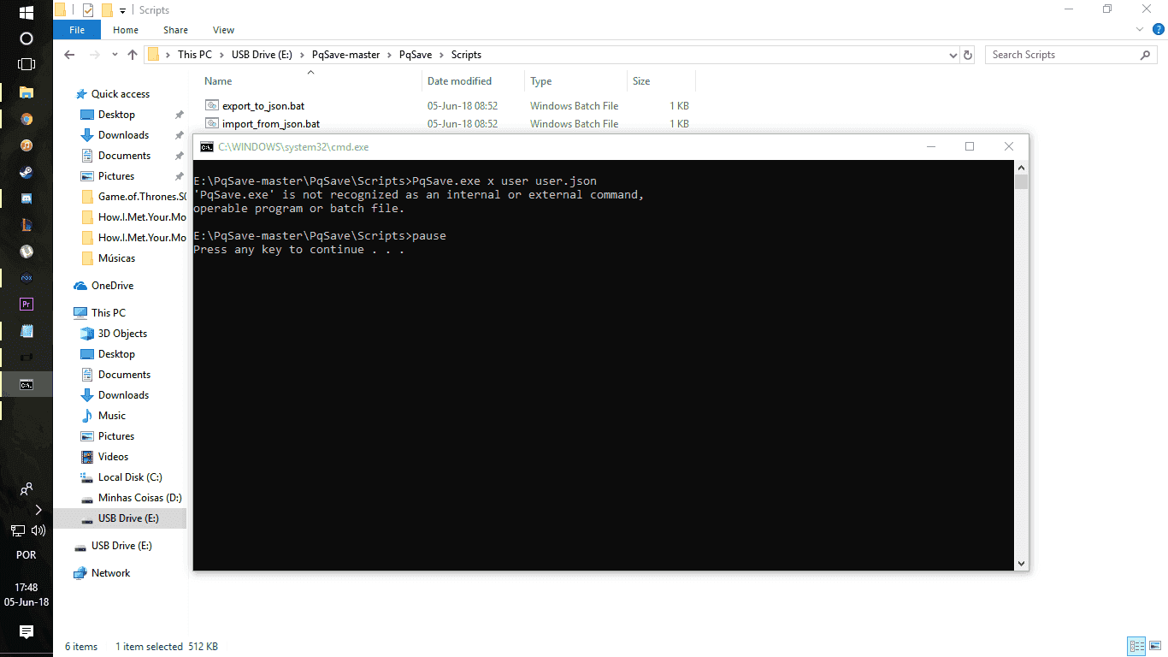Viewport: 1168px width, 657px height.
Task: Expand the address bar history dropdown
Action: coord(953,55)
